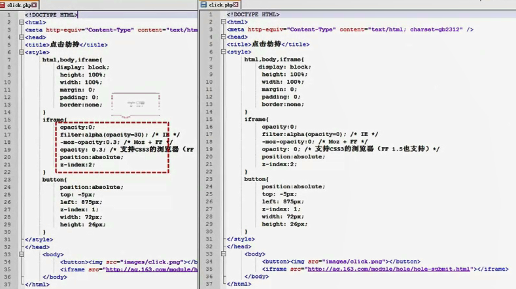Viewport: 516px width, 289px height.
Task: Click 'margin: 0;' in right pane
Action: [279, 89]
